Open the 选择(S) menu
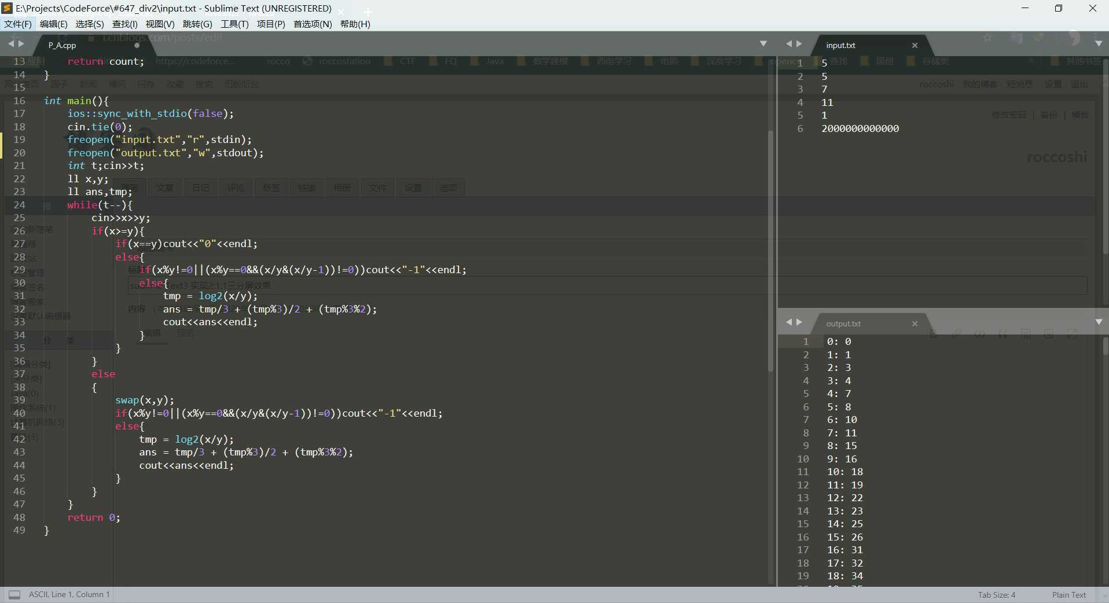Viewport: 1109px width, 603px height. coord(90,24)
